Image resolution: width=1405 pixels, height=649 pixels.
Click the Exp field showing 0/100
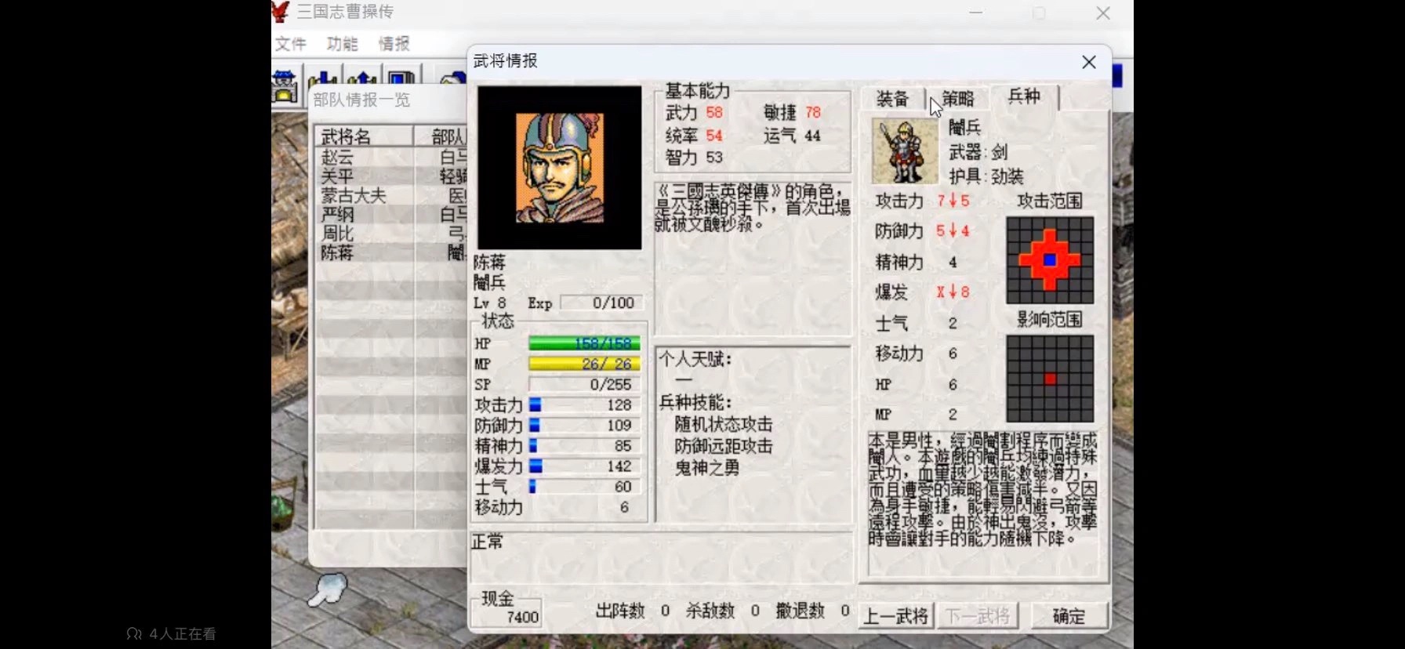(x=601, y=303)
